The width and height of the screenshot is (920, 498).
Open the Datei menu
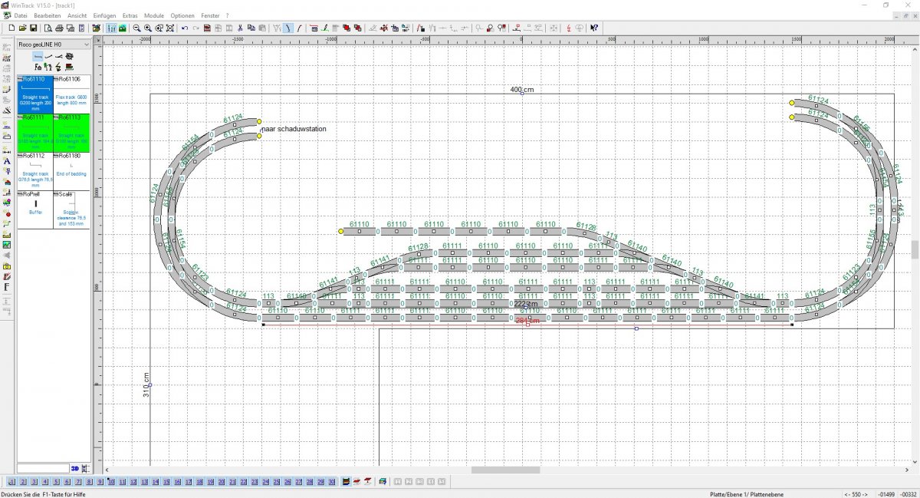click(x=20, y=15)
